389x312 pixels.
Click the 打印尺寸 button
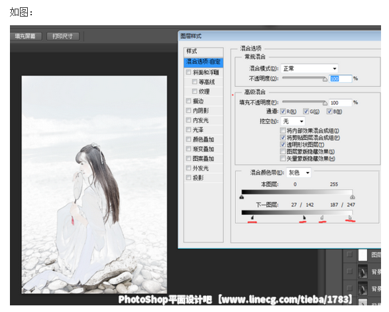click(63, 37)
